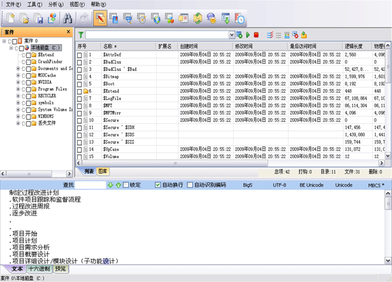Toggle the 锁定 checkbox
The image size is (392, 282).
126,185
